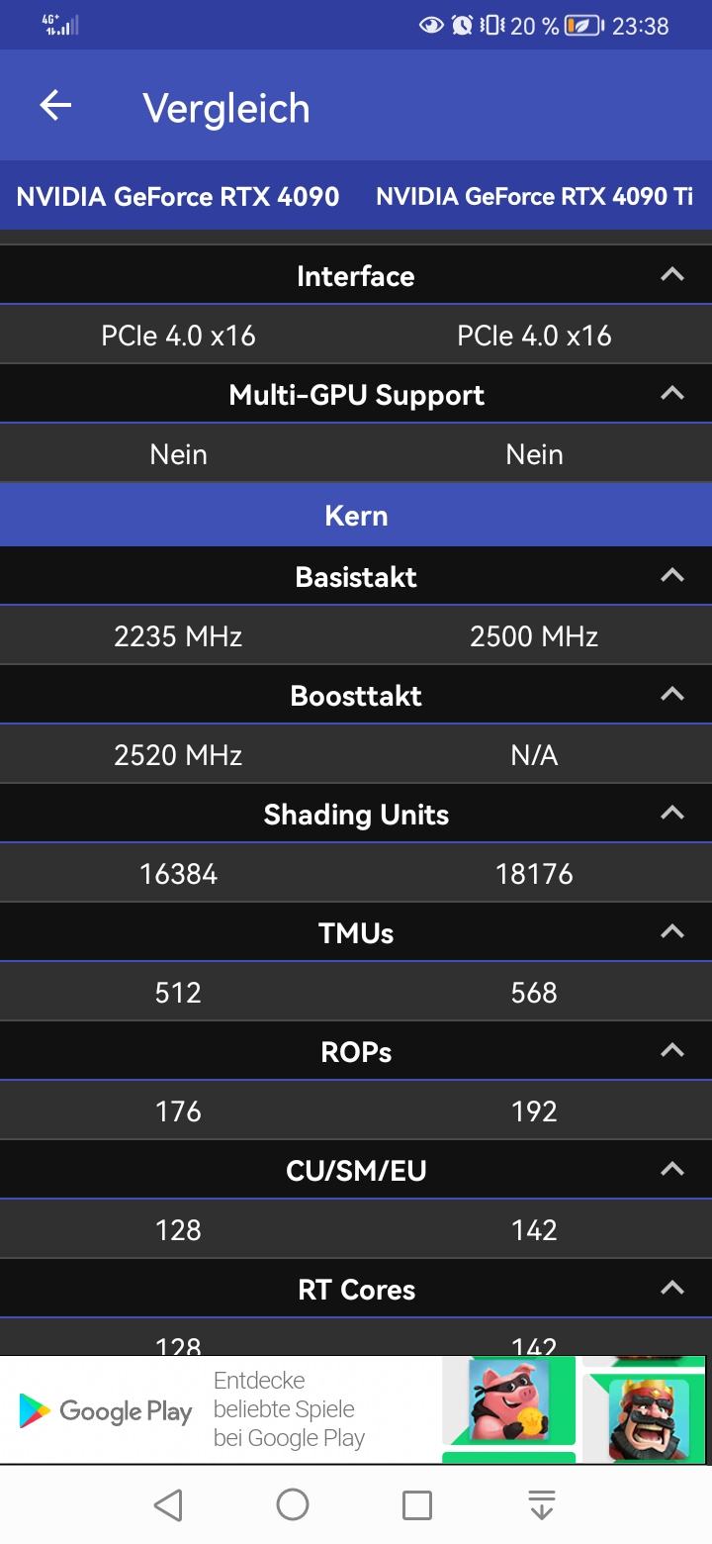Screen dimensions: 712x1544
Task: Collapse the Shading Units chevron
Action: [672, 814]
